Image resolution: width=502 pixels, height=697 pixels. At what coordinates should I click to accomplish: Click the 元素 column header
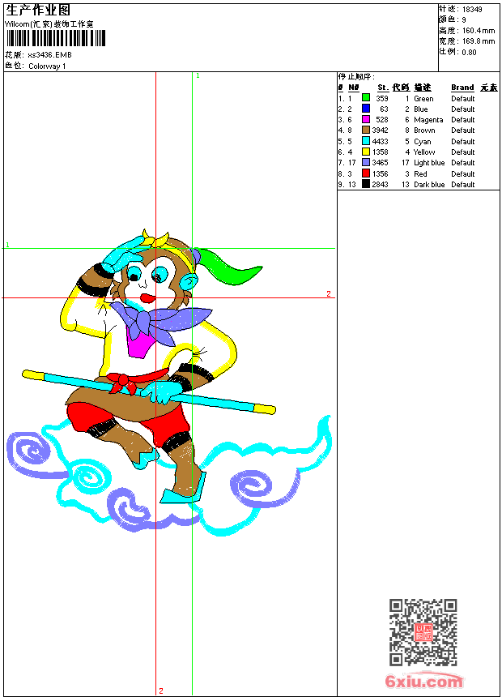click(x=489, y=88)
